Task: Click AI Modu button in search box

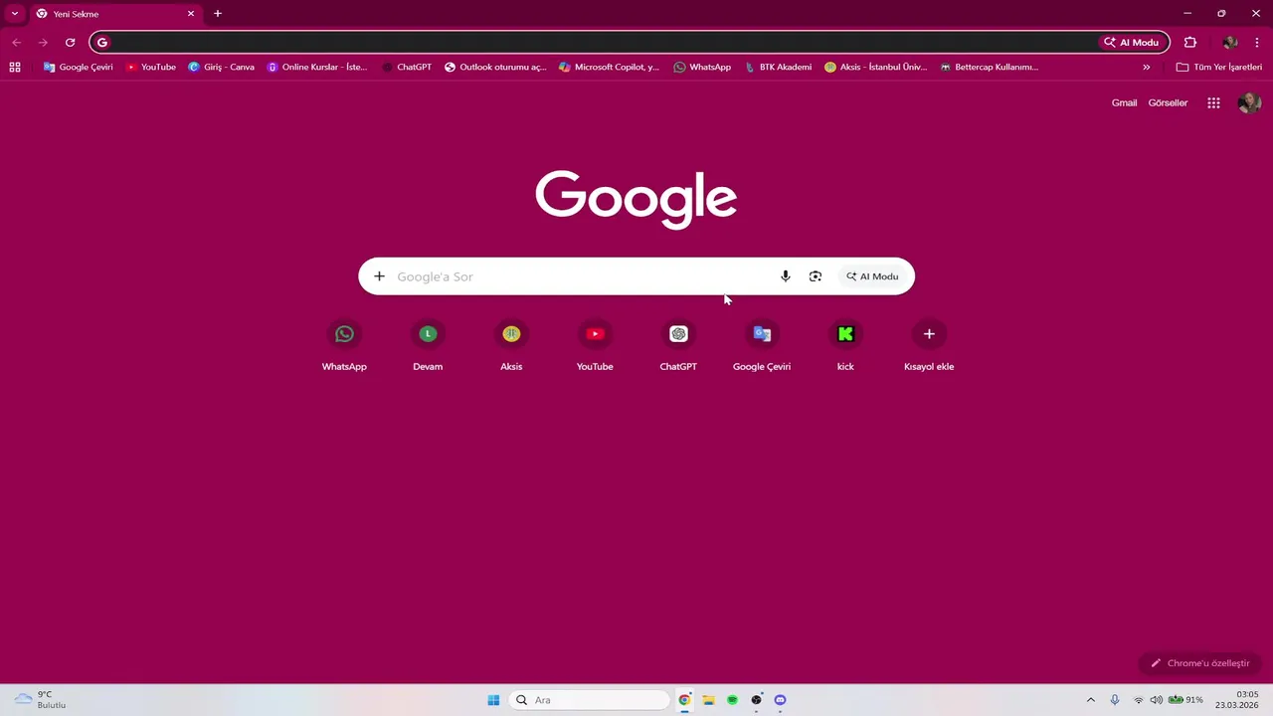Action: 872,276
